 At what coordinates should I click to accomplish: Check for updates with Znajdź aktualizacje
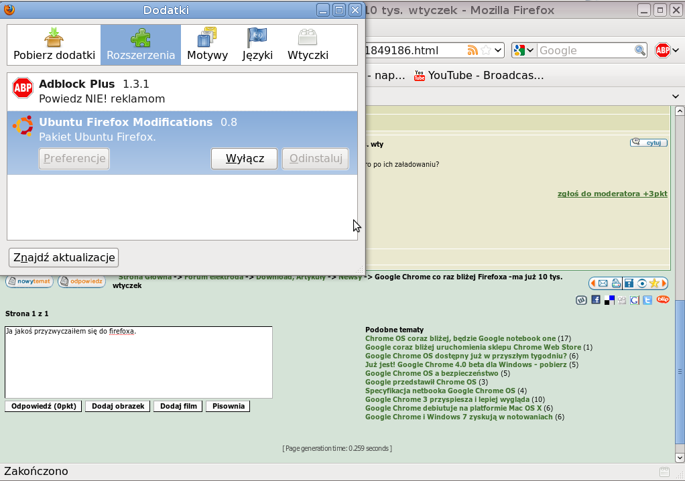point(64,257)
